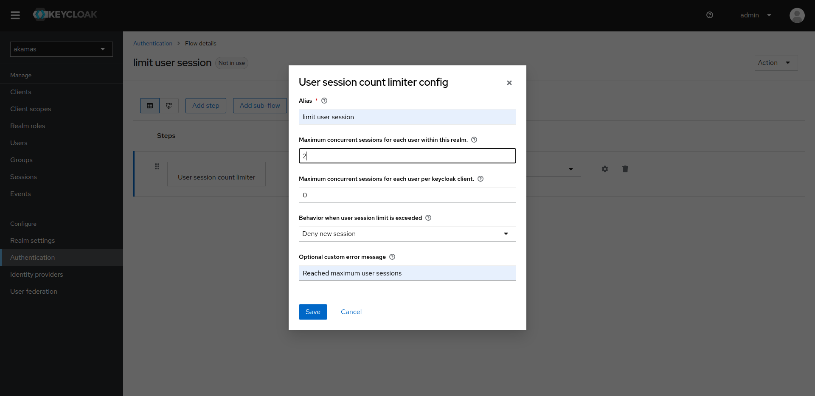This screenshot has height=396, width=815.
Task: Save the session limiter config
Action: 313,312
